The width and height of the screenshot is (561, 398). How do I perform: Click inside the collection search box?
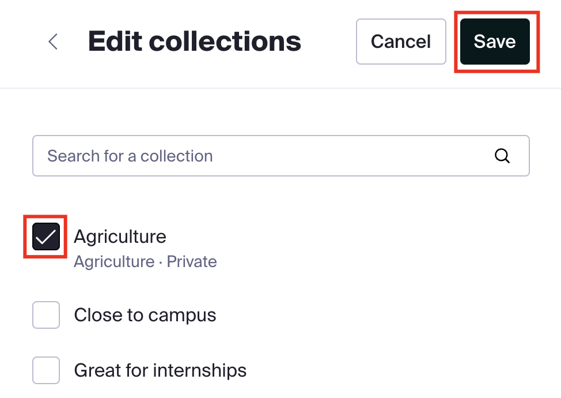[x=259, y=156]
